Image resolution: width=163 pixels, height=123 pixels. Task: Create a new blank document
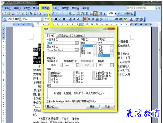[x=5, y=14]
